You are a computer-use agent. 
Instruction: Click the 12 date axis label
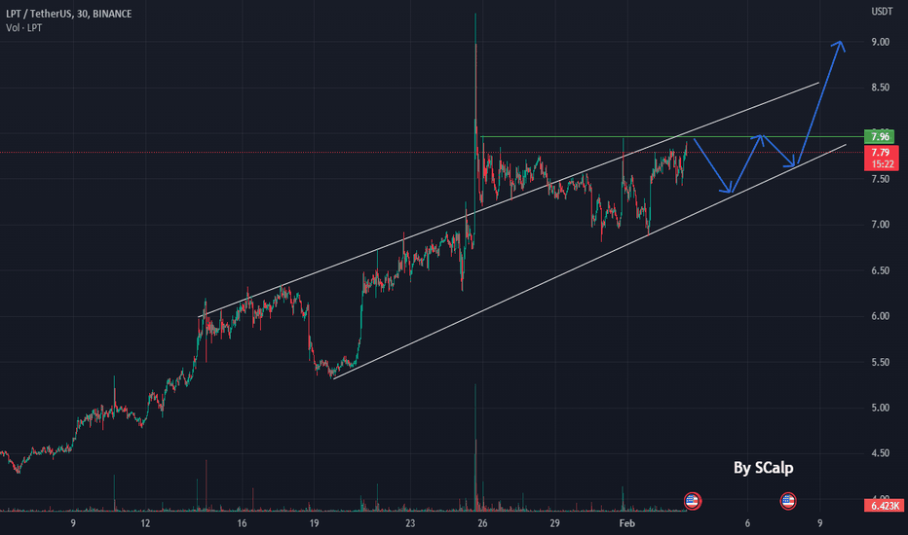[145, 523]
